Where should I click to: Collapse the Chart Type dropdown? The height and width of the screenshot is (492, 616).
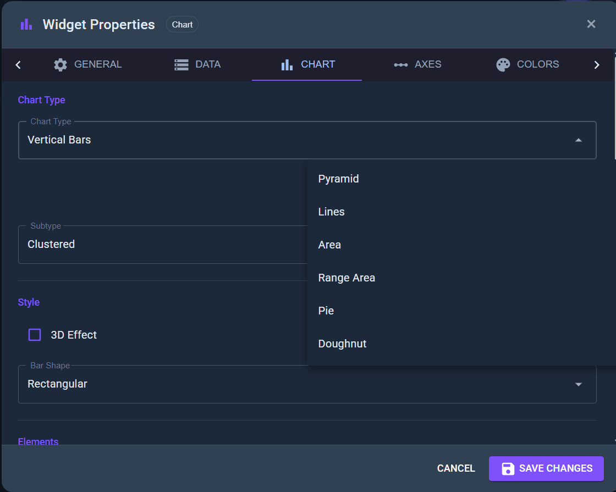[x=578, y=140]
